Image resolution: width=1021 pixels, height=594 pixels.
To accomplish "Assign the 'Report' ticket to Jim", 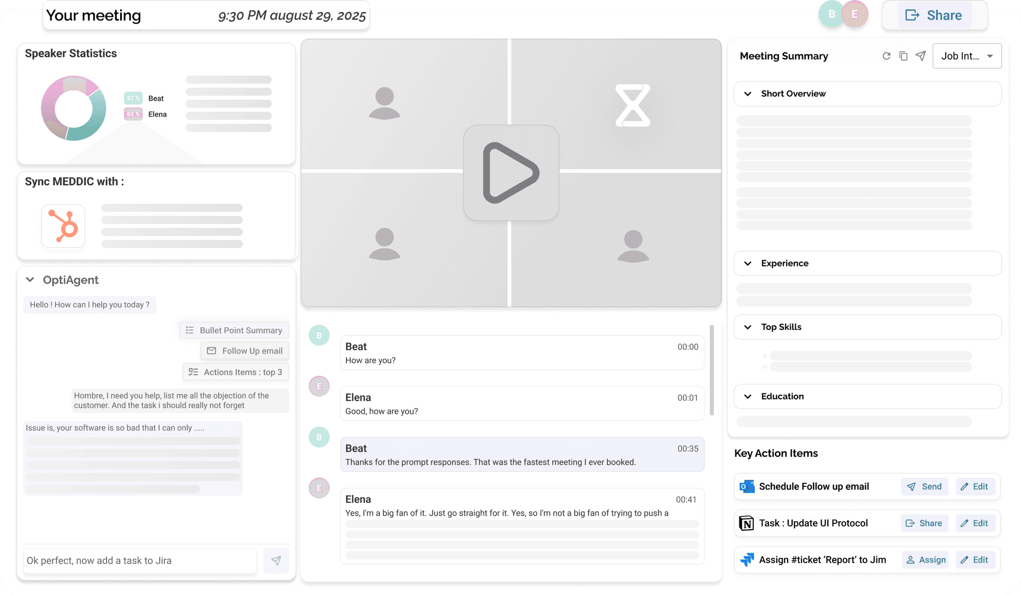I will pyautogui.click(x=925, y=560).
